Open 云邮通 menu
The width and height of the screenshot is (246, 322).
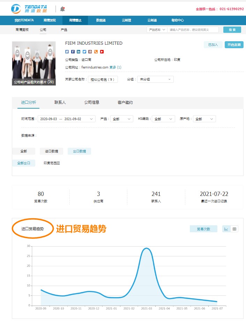point(152,20)
